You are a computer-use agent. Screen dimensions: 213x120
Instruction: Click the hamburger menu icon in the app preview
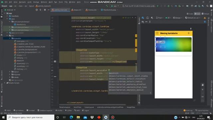tap(157, 33)
